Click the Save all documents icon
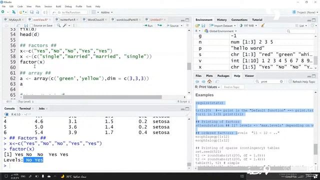Viewport: 320px width, 180px height. (37, 12)
